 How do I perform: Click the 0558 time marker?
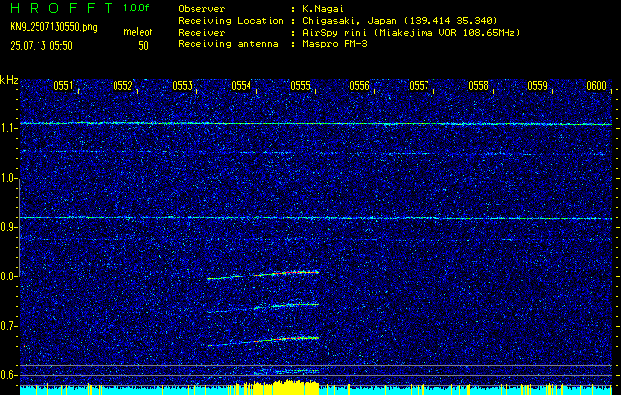pos(479,86)
